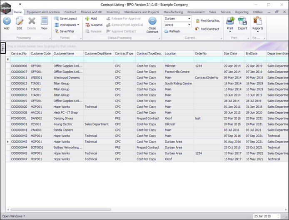Open the Utilities tab
Viewport: 289px width, 220px height.
point(258,12)
